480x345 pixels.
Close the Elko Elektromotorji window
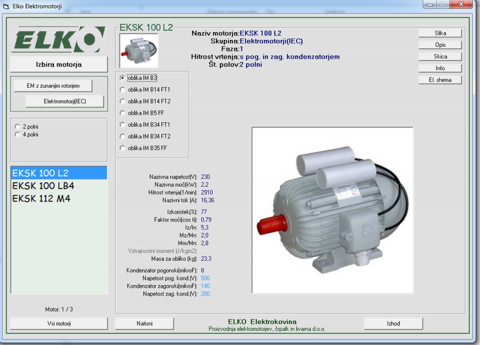pyautogui.click(x=461, y=5)
